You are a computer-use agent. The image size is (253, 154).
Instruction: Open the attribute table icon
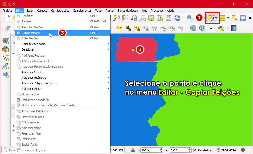point(243,18)
